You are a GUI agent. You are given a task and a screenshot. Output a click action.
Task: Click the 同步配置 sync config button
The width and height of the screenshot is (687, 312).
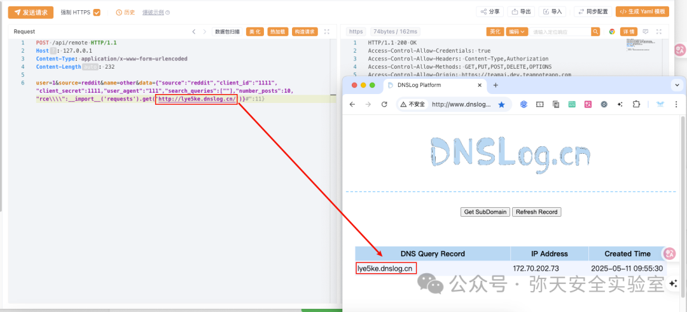pyautogui.click(x=593, y=12)
